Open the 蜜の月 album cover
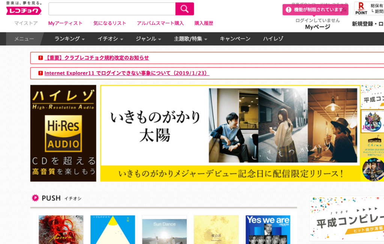Screen dimensions: 384x244 click(216, 229)
